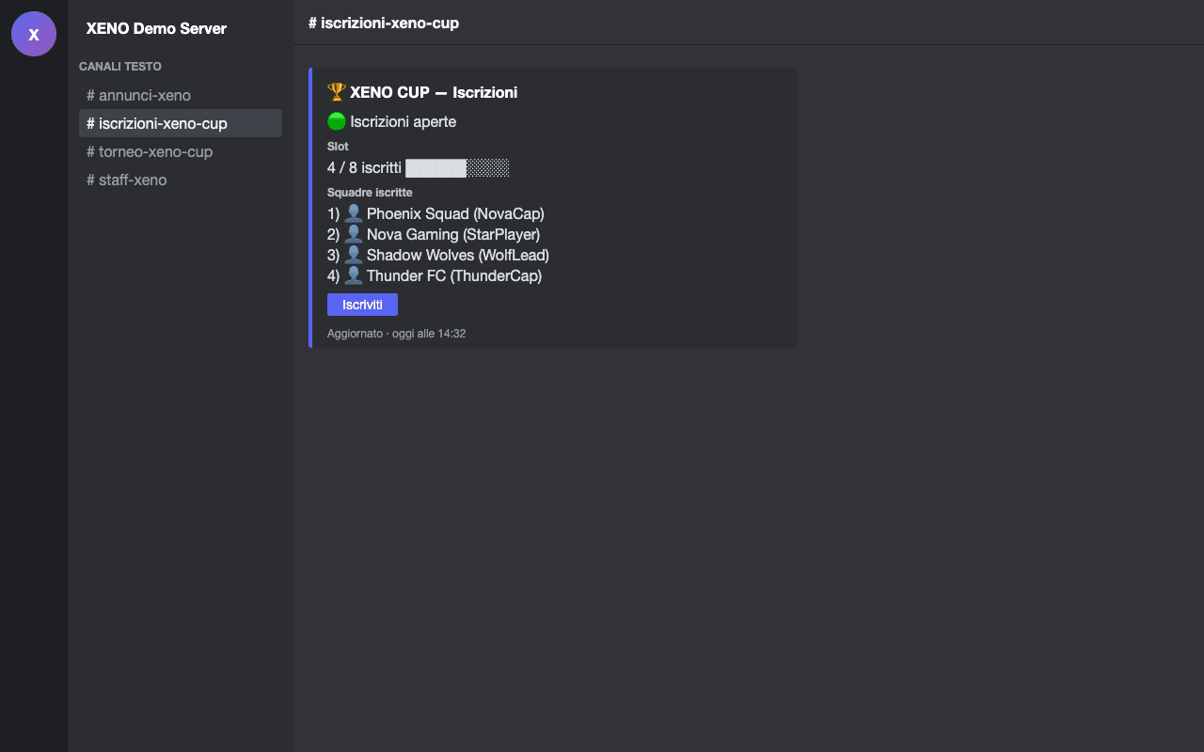The image size is (1204, 752).
Task: Click the green circle status icon
Action: pos(337,121)
